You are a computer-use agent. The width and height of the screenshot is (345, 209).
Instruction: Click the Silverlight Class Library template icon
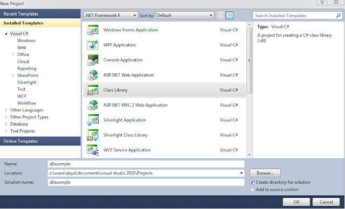93,135
